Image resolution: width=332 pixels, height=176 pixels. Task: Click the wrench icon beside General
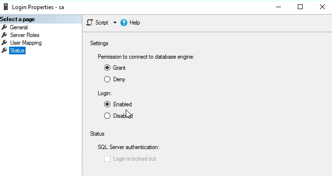[x=4, y=27]
